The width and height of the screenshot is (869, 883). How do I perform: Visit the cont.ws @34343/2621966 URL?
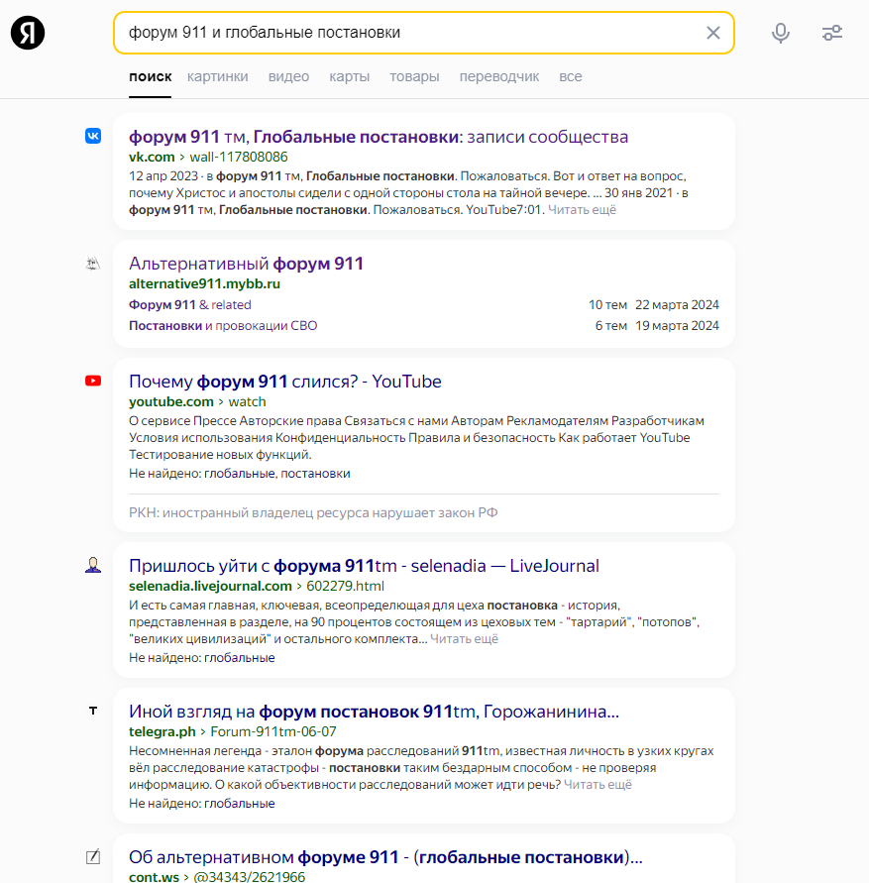(x=217, y=877)
